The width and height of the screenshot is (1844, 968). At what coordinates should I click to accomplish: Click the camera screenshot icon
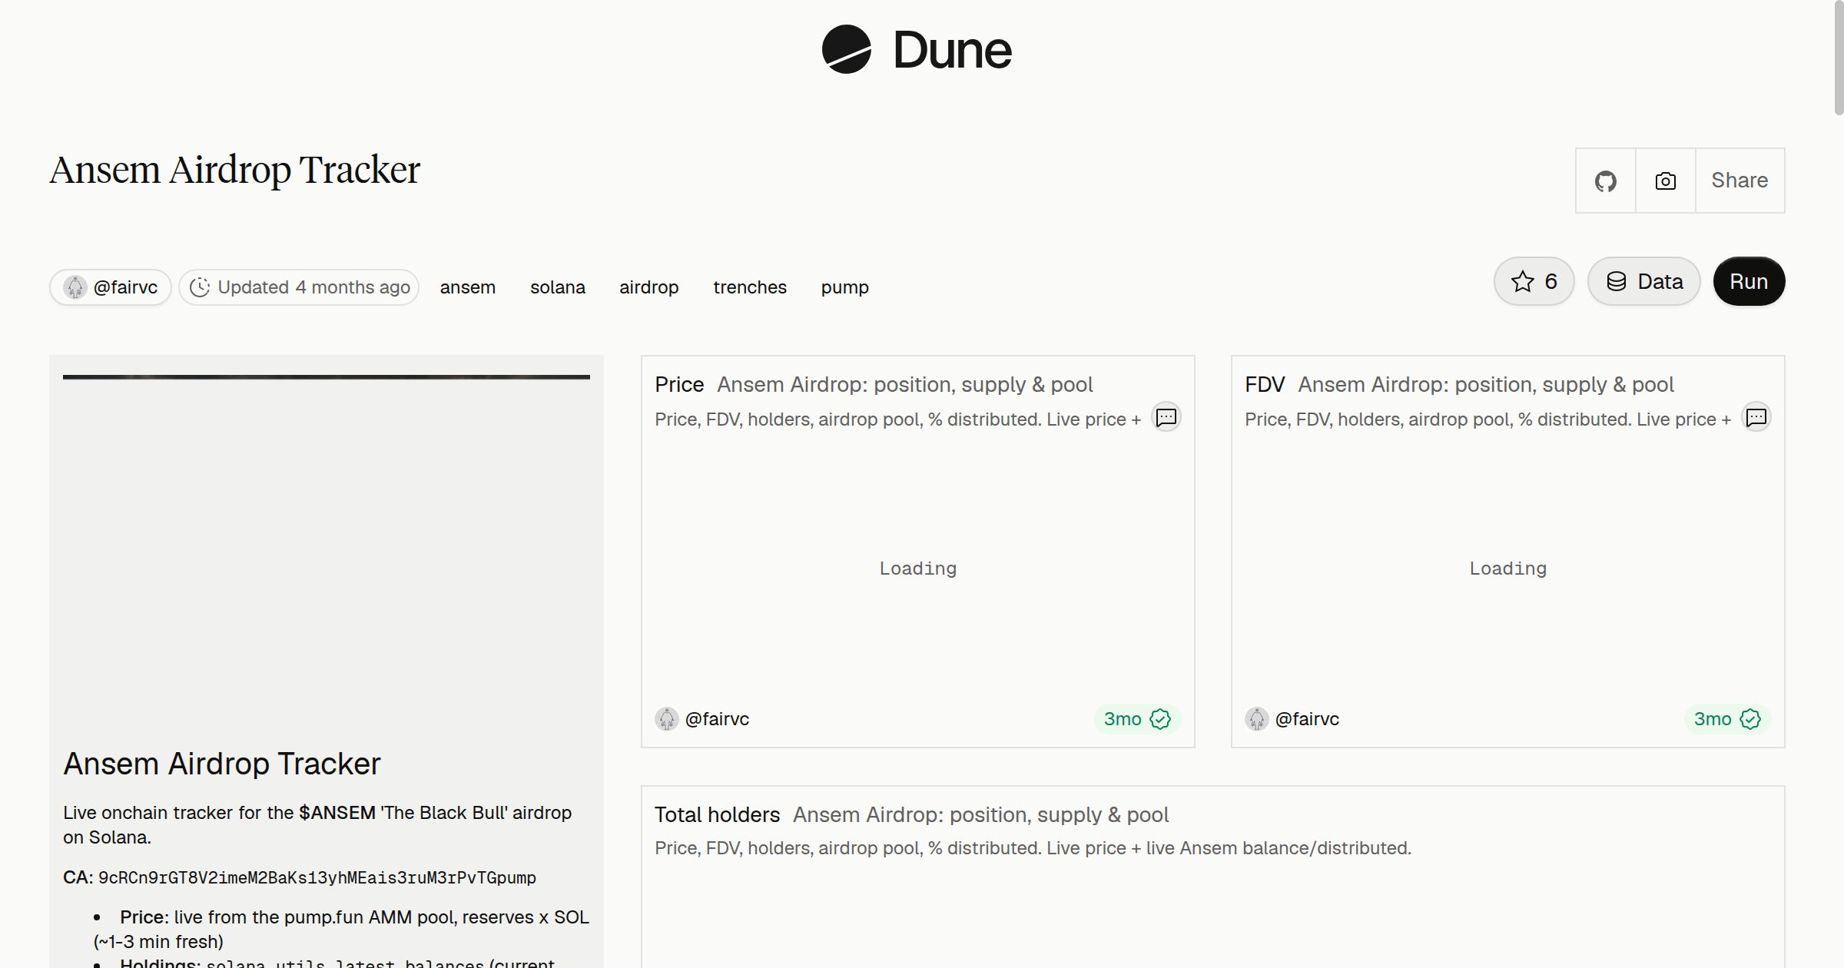coord(1666,181)
